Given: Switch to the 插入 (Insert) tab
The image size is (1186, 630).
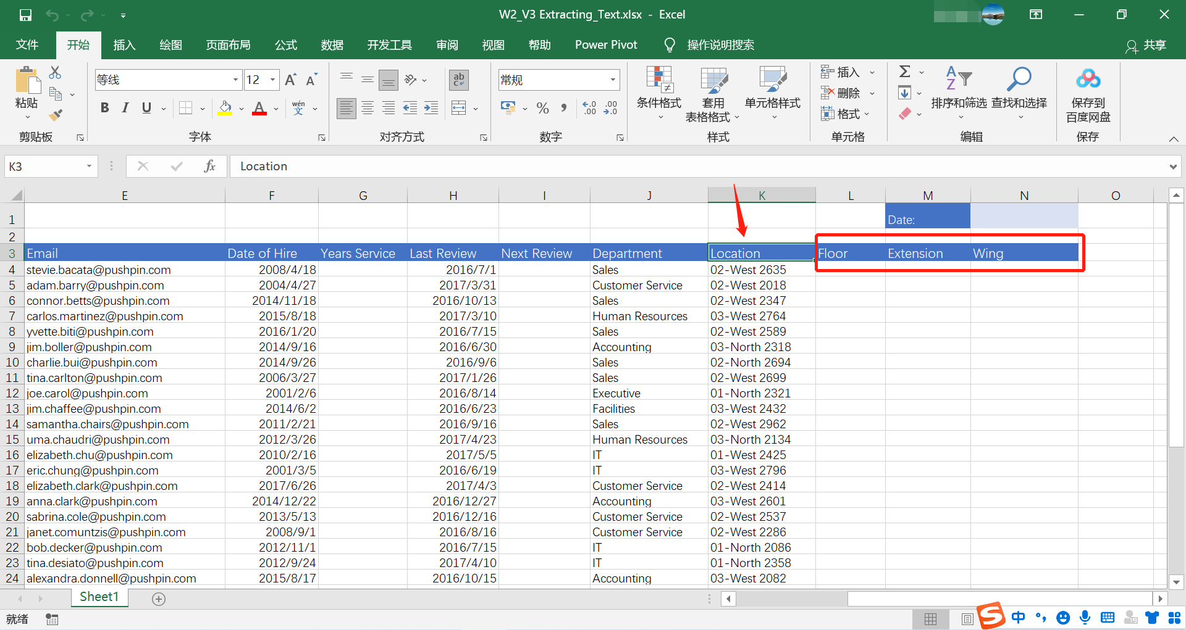Looking at the screenshot, I should click(124, 45).
